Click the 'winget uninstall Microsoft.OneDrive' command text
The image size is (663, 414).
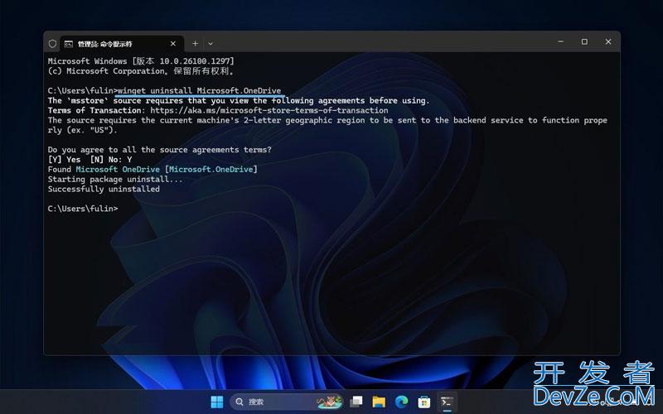pyautogui.click(x=199, y=90)
